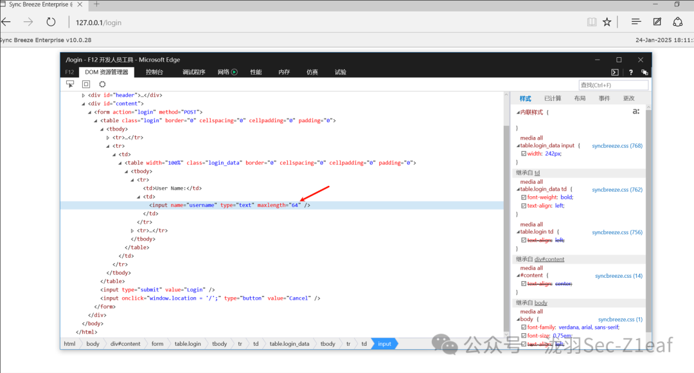
Task: Open Reading view book icon
Action: coord(592,22)
